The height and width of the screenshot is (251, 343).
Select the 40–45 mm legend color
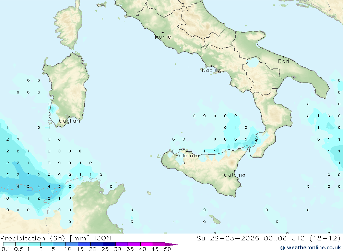146,244
